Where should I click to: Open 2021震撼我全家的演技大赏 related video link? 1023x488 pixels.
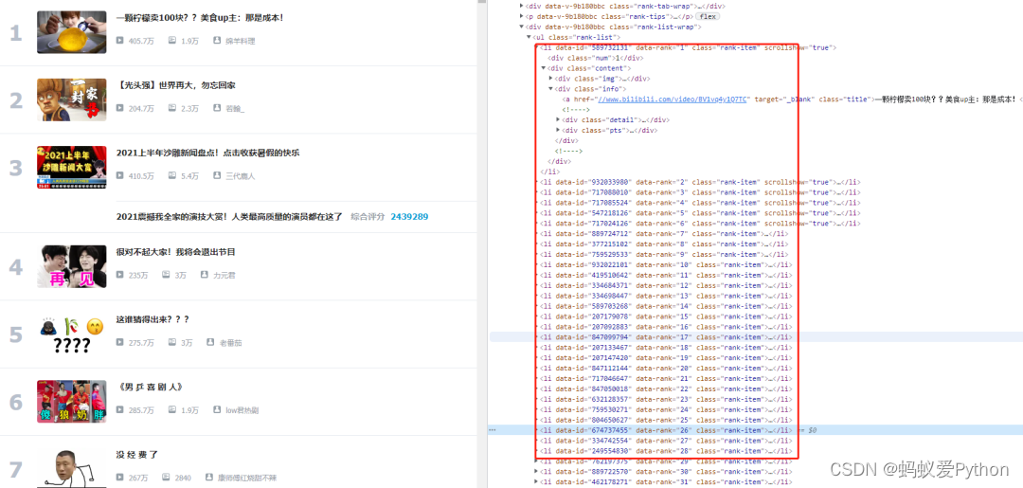[229, 217]
